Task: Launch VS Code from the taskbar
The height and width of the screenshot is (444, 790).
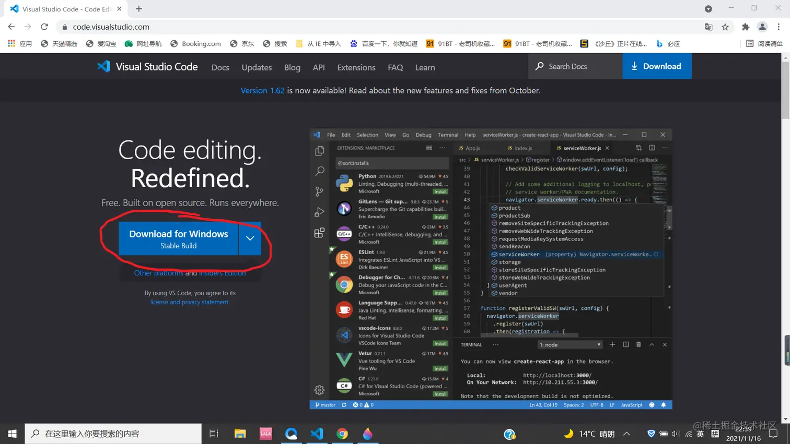Action: click(x=317, y=434)
